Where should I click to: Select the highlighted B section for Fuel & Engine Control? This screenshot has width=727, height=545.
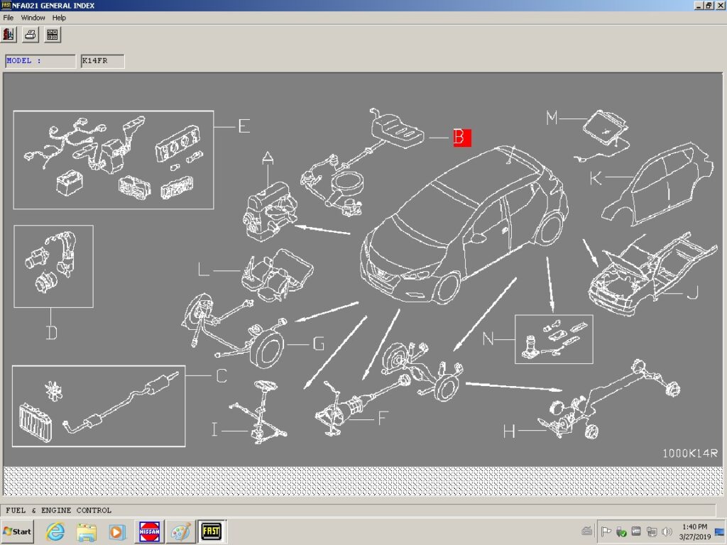point(461,137)
